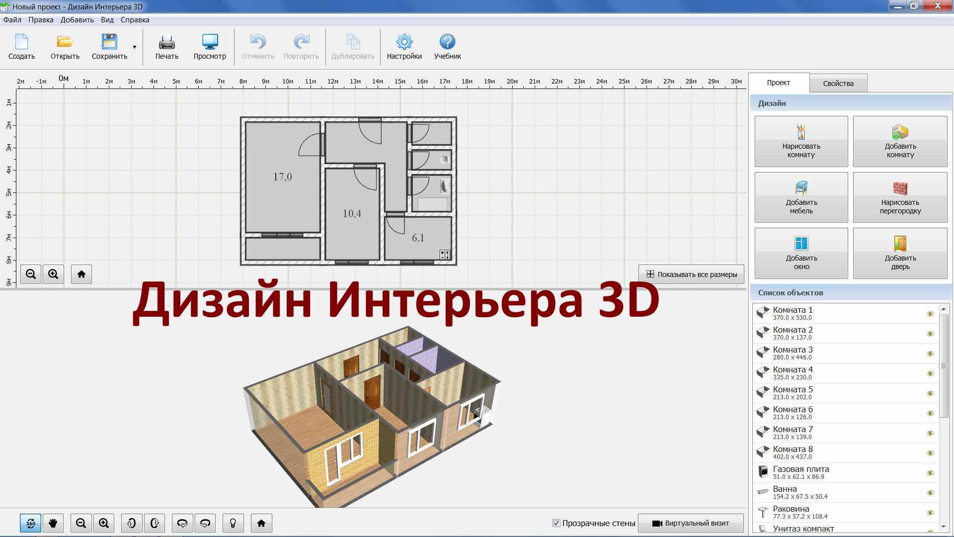
Task: Open 'Справка' help menu
Action: (134, 20)
